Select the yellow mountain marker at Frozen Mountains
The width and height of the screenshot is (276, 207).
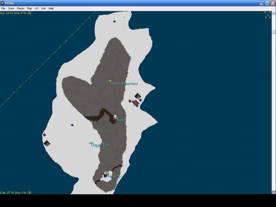110,80
